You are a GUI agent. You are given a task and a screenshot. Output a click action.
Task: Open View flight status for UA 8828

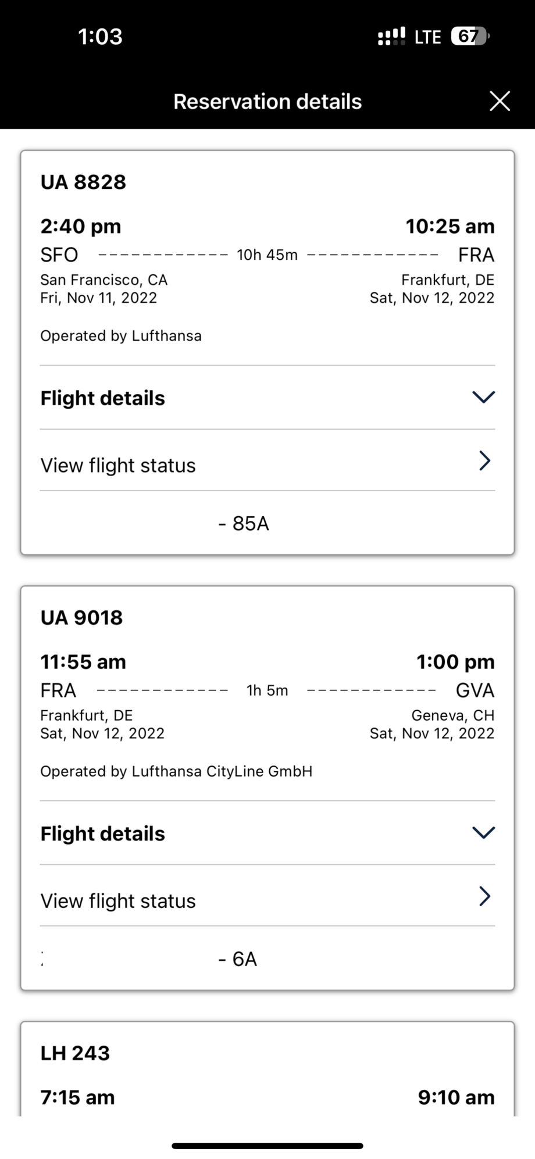118,466
